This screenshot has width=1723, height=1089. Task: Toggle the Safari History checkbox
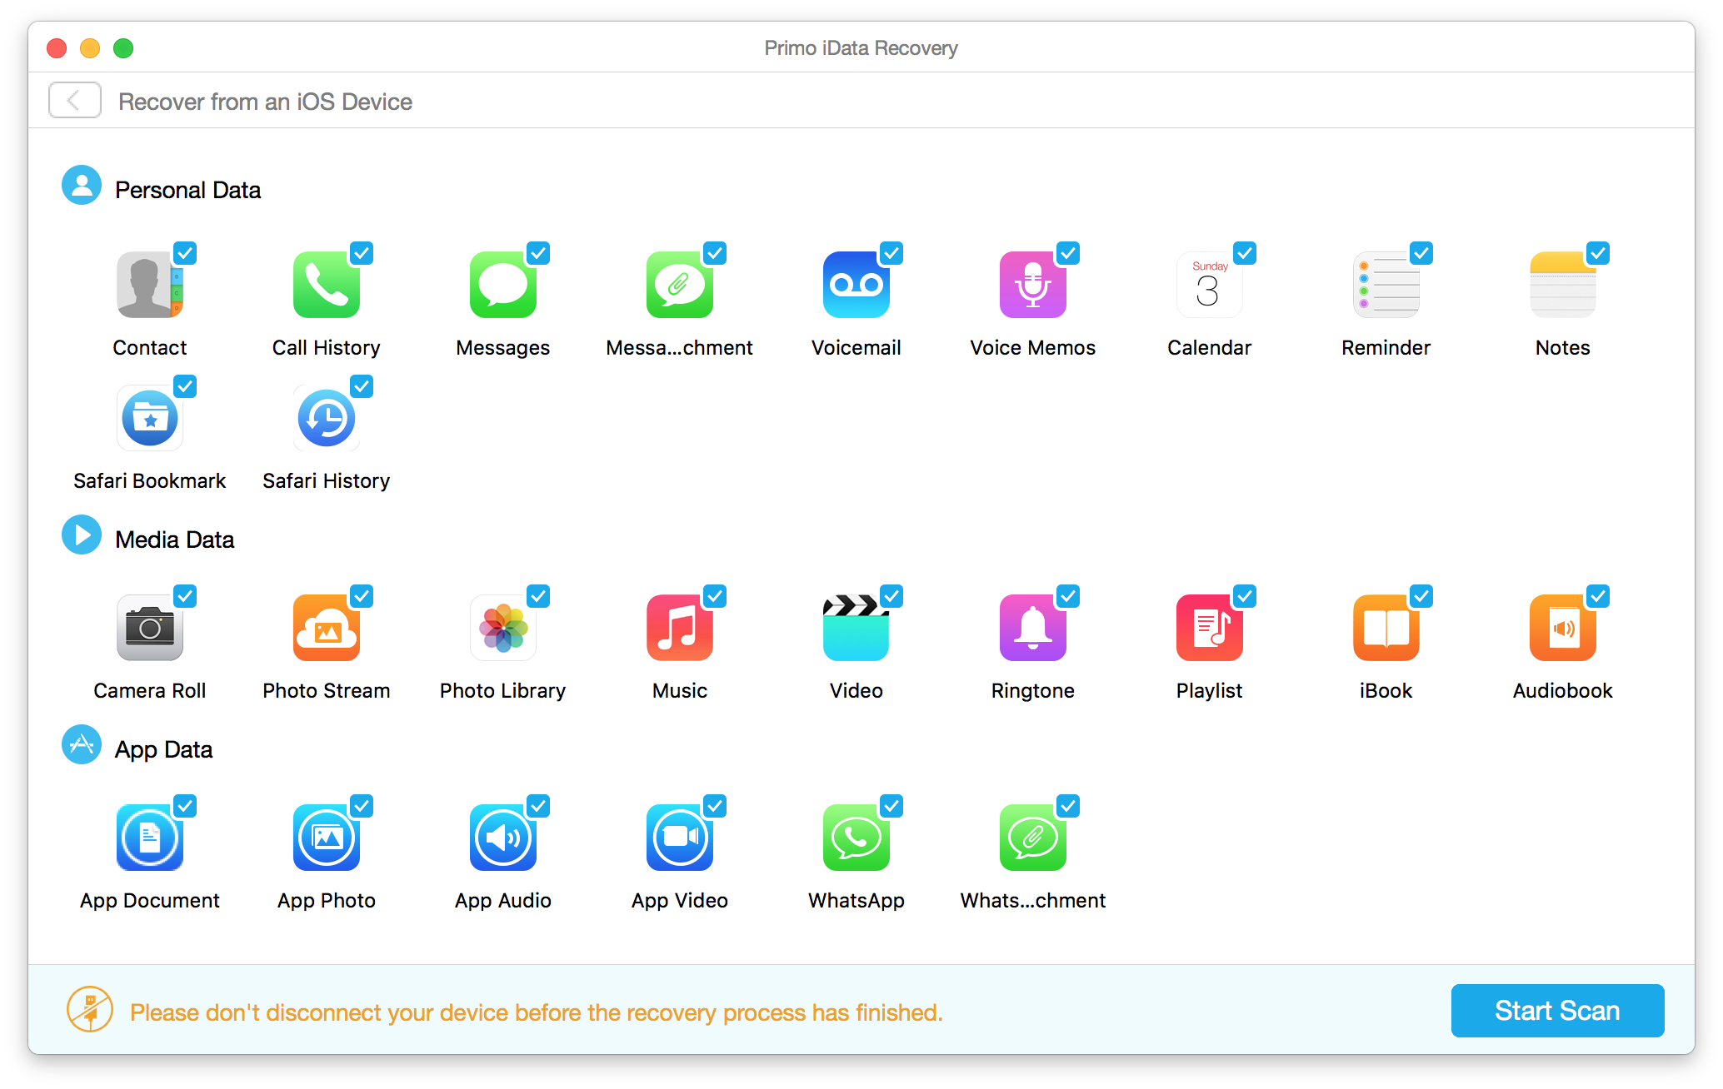(362, 386)
